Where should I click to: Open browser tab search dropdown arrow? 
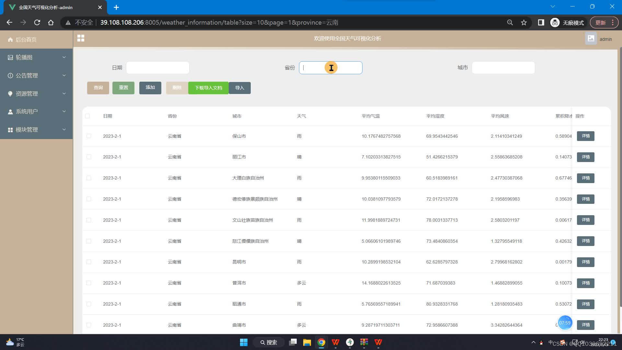pos(553,6)
